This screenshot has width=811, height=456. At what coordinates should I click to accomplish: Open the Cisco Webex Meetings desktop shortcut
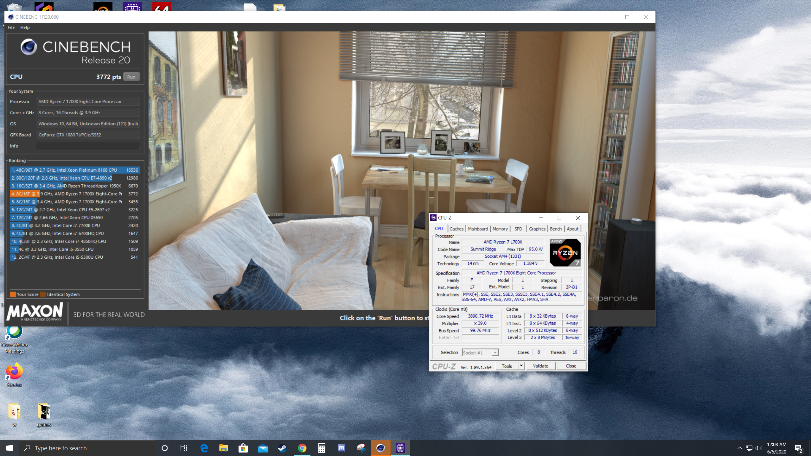coord(15,339)
